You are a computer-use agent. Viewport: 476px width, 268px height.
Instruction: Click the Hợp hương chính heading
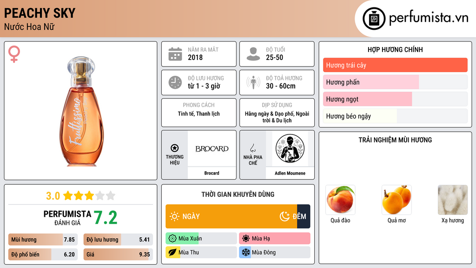tap(395, 49)
